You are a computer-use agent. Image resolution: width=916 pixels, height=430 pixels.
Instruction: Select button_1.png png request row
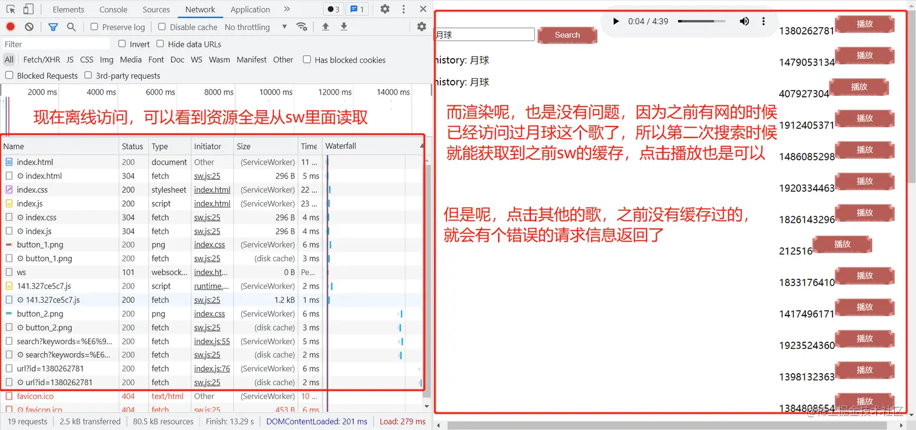(x=211, y=245)
